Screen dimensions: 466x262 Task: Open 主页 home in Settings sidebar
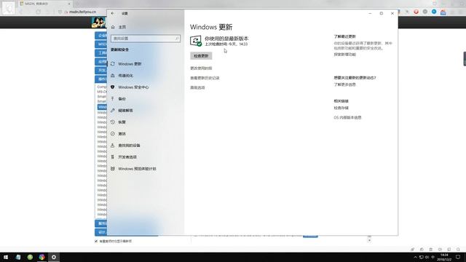click(122, 27)
